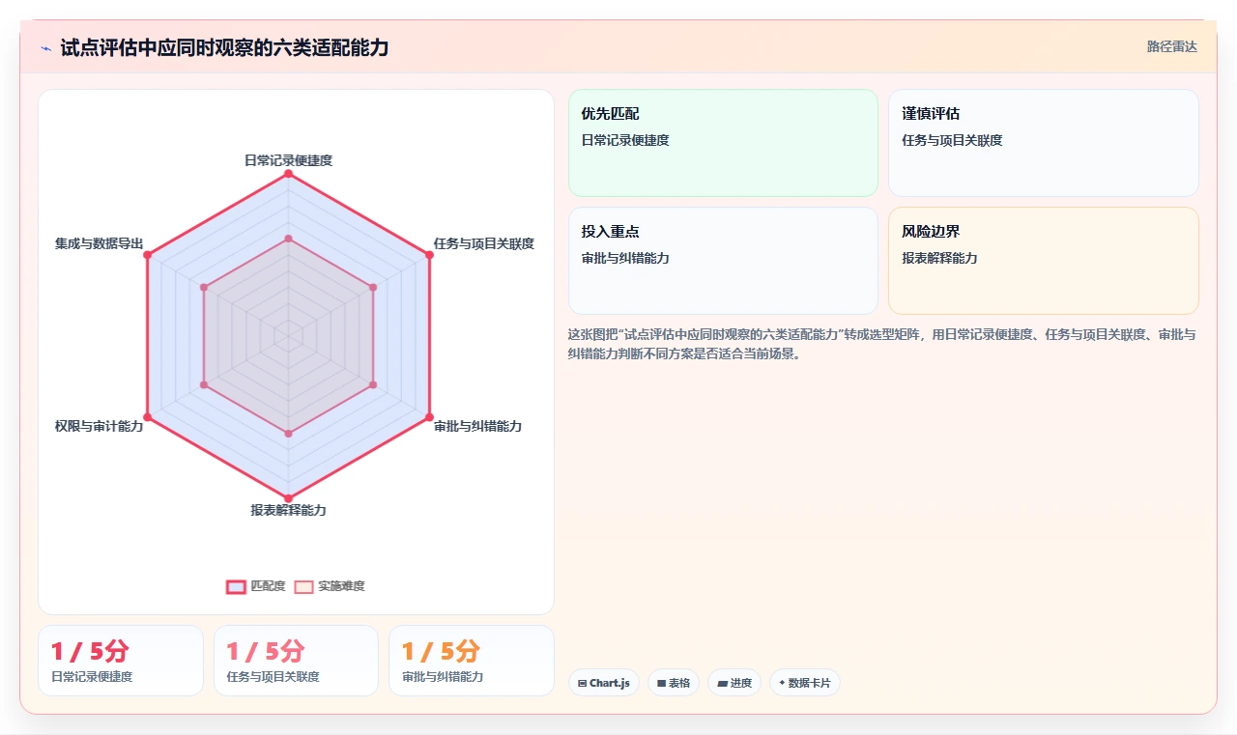Click the red 1 / 5分 日常记录便捷度 score card
Screen dimensions: 1237x735
pos(121,661)
